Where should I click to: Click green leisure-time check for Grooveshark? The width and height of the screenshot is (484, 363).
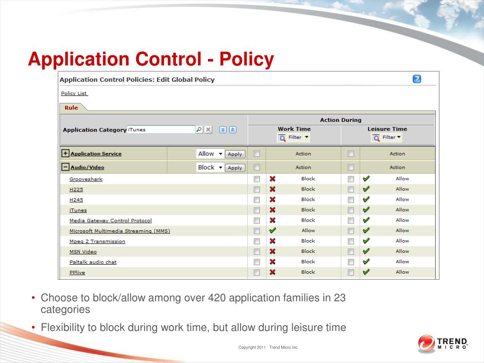coord(366,178)
